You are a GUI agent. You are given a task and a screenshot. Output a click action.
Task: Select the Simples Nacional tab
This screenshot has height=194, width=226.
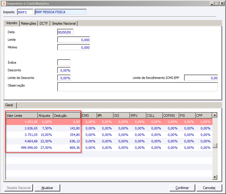pyautogui.click(x=64, y=23)
